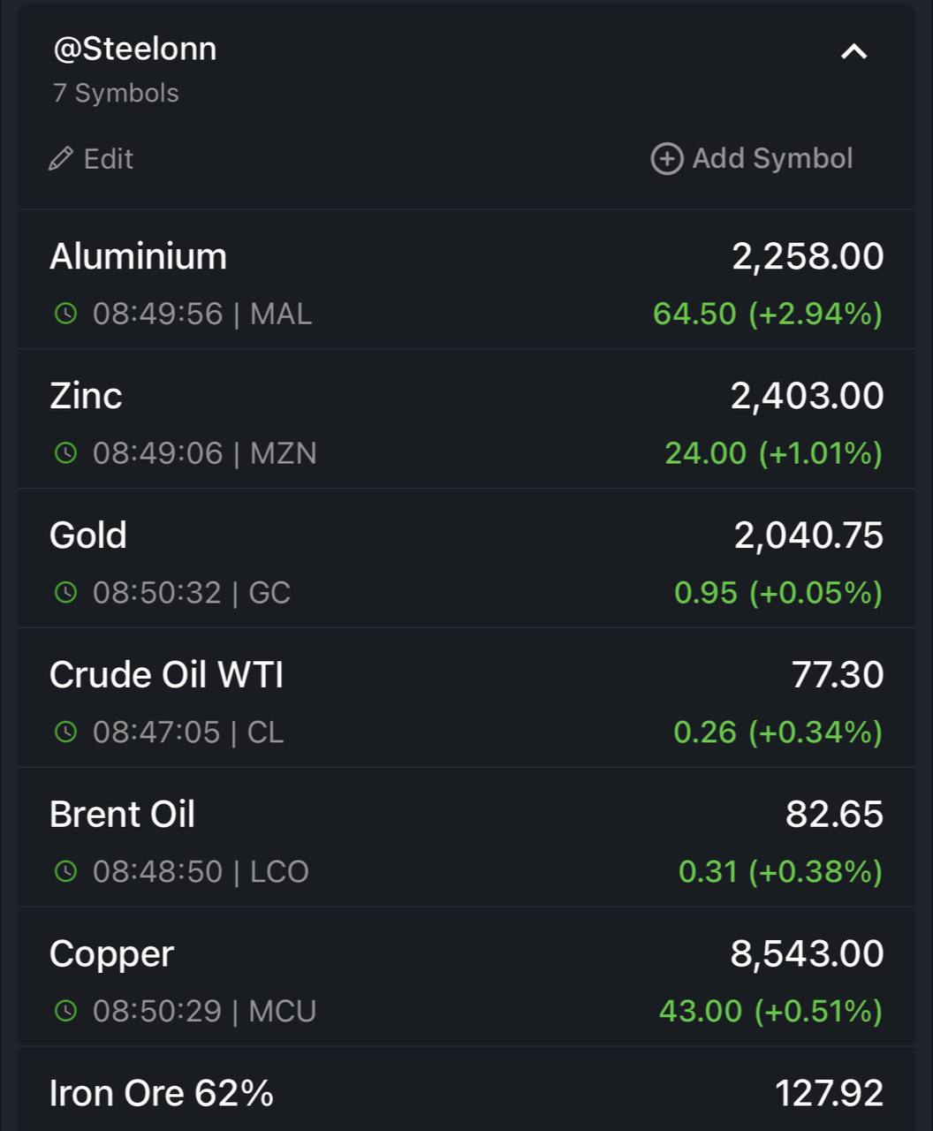Image resolution: width=933 pixels, height=1131 pixels.
Task: Select the Brent Oil entry
Action: click(x=466, y=838)
